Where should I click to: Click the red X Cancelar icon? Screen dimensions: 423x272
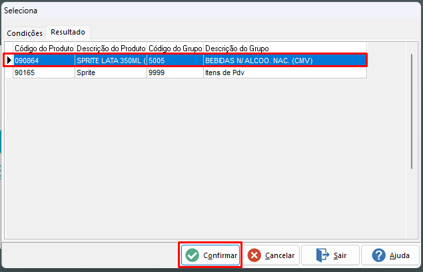click(x=254, y=255)
